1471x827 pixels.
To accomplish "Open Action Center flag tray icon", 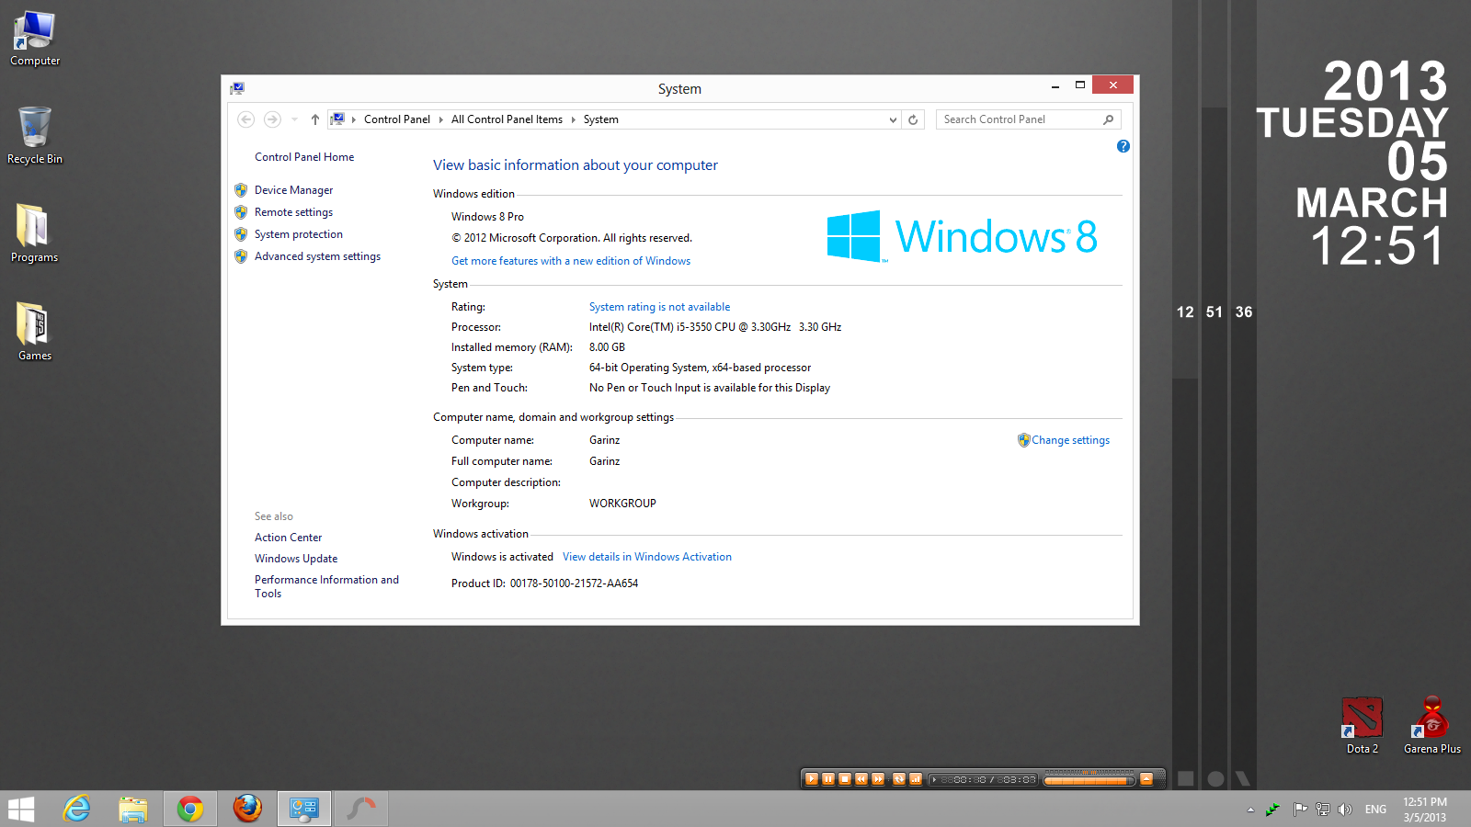I will (x=1300, y=810).
